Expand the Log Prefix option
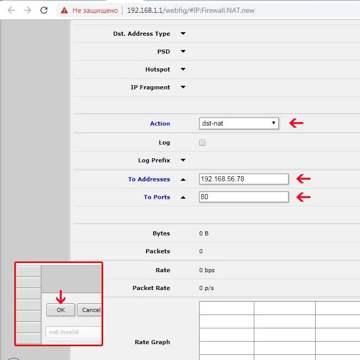The width and height of the screenshot is (360, 360). pyautogui.click(x=183, y=160)
